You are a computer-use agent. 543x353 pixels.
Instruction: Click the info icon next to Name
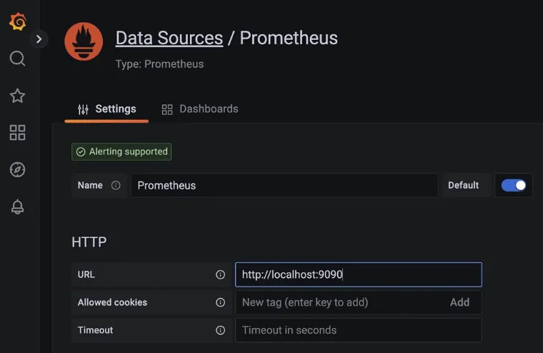coord(116,185)
